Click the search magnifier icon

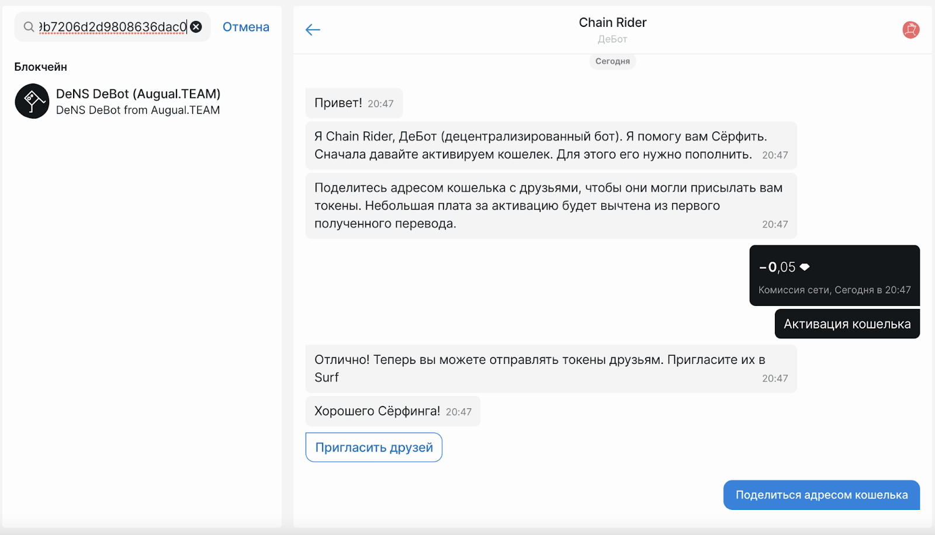pos(29,27)
